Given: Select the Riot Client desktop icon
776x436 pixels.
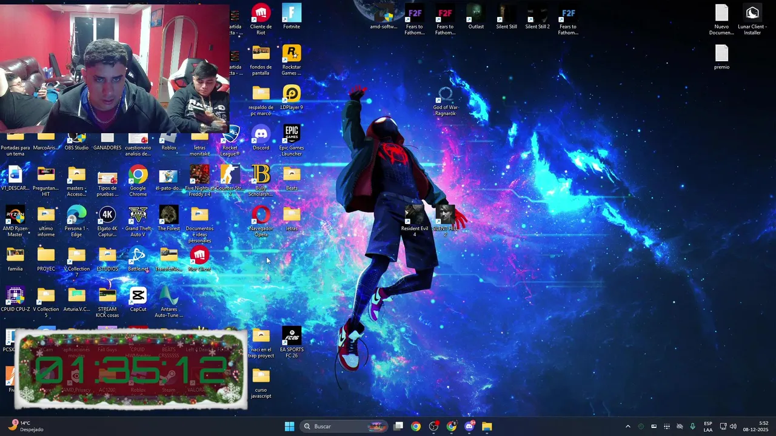Looking at the screenshot, I should (x=199, y=259).
